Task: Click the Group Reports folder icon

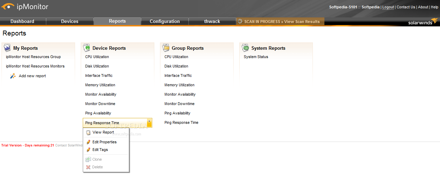Action: click(166, 48)
